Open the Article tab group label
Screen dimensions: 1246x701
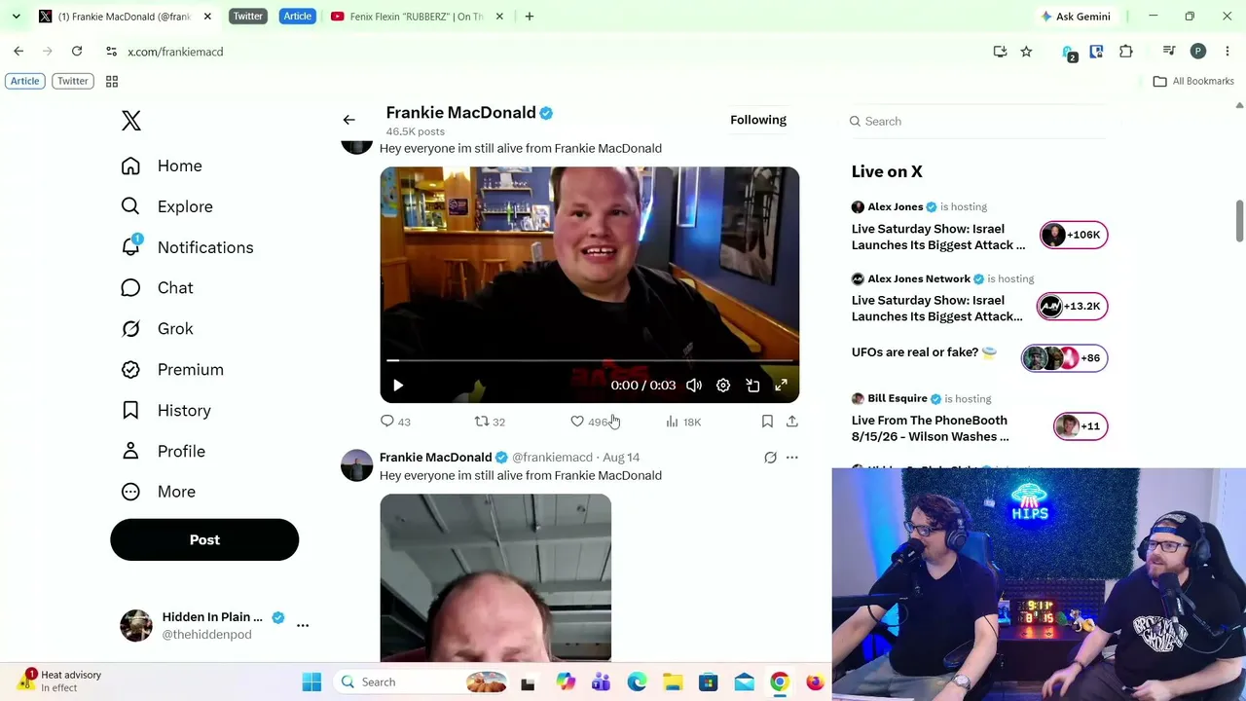[297, 17]
